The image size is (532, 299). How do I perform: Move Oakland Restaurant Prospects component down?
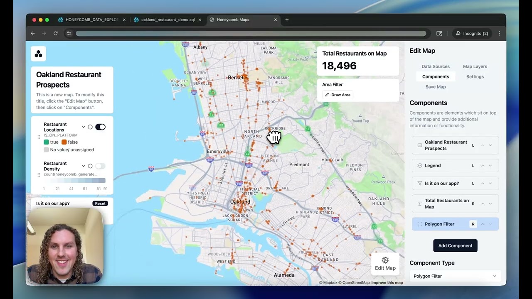[490, 145]
